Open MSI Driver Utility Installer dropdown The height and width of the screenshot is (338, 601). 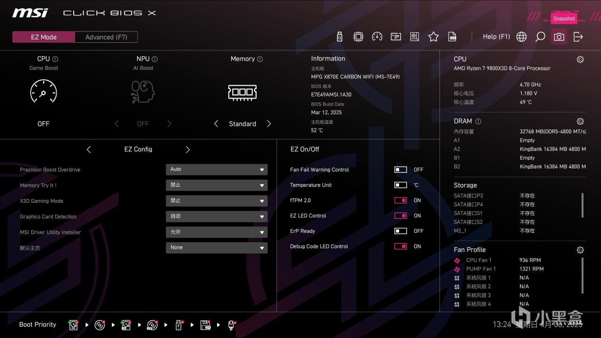coord(216,232)
